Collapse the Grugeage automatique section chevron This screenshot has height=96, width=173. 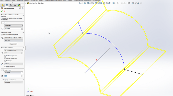tap(23, 80)
